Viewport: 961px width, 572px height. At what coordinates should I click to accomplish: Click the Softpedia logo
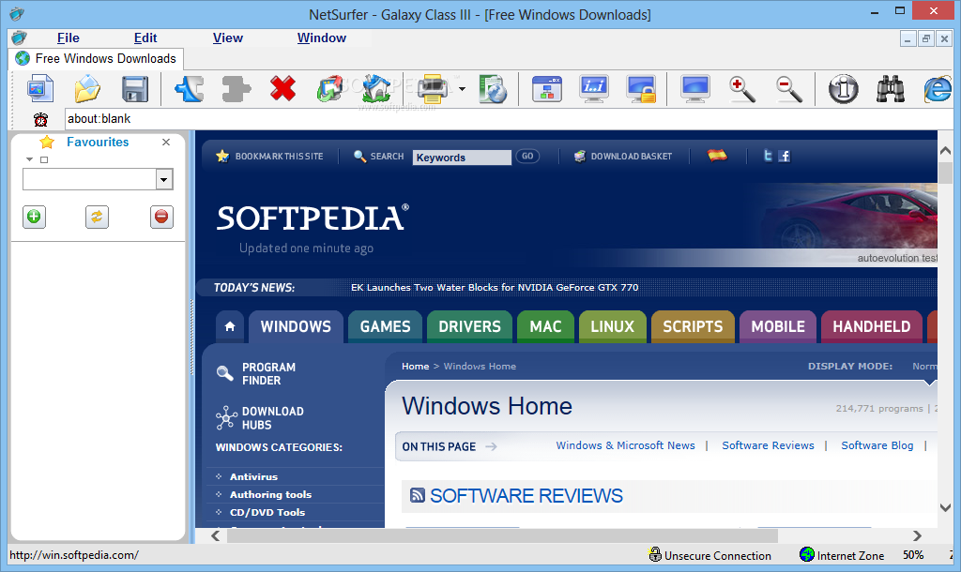[313, 218]
